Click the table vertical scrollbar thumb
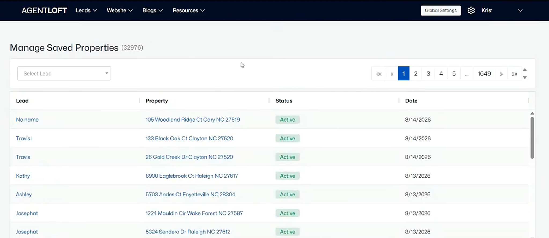Screen dimensions: 549x238 coord(532,138)
